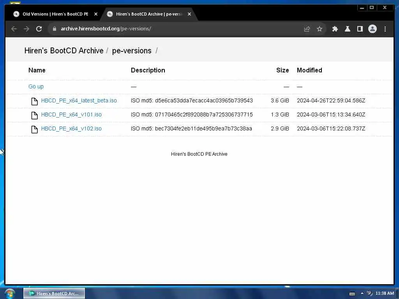The height and width of the screenshot is (299, 399).
Task: Click md5 d5e6ca53dda7ecacc4ac03965b739543 text
Action: click(x=204, y=101)
